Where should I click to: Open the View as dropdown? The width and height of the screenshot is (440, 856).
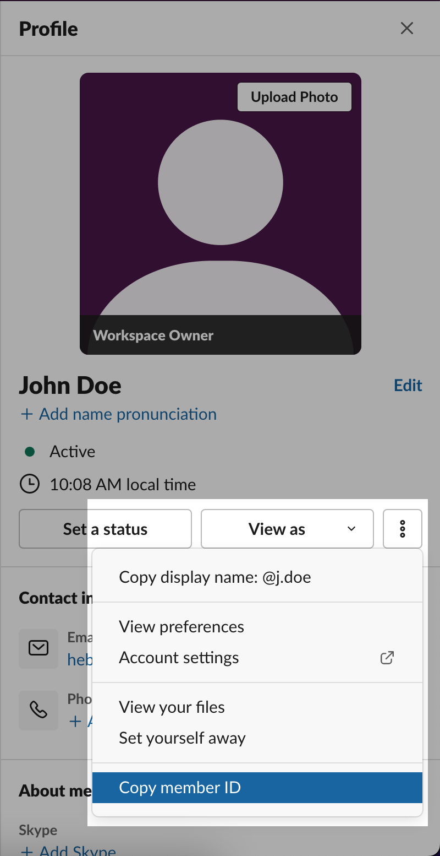coord(287,529)
